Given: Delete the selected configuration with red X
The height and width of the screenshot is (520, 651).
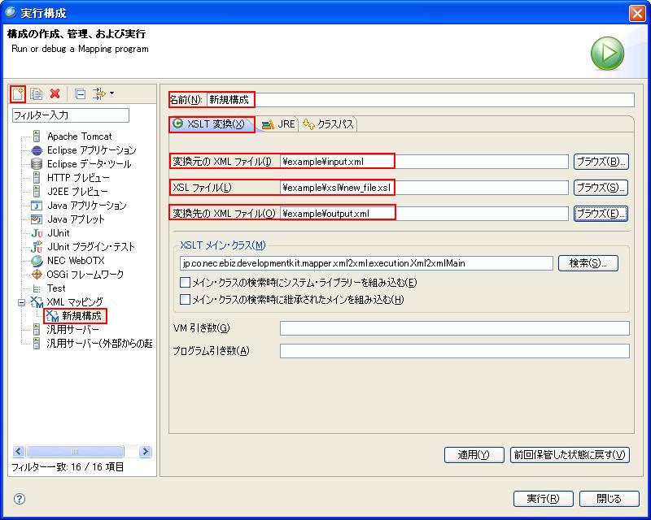Looking at the screenshot, I should (55, 94).
